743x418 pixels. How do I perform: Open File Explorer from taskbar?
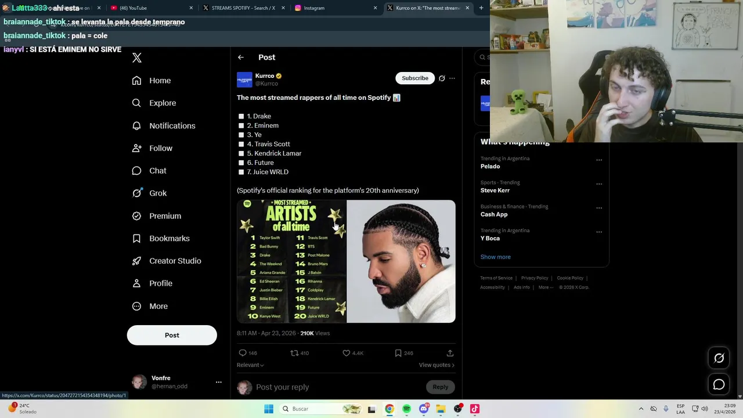click(x=441, y=409)
